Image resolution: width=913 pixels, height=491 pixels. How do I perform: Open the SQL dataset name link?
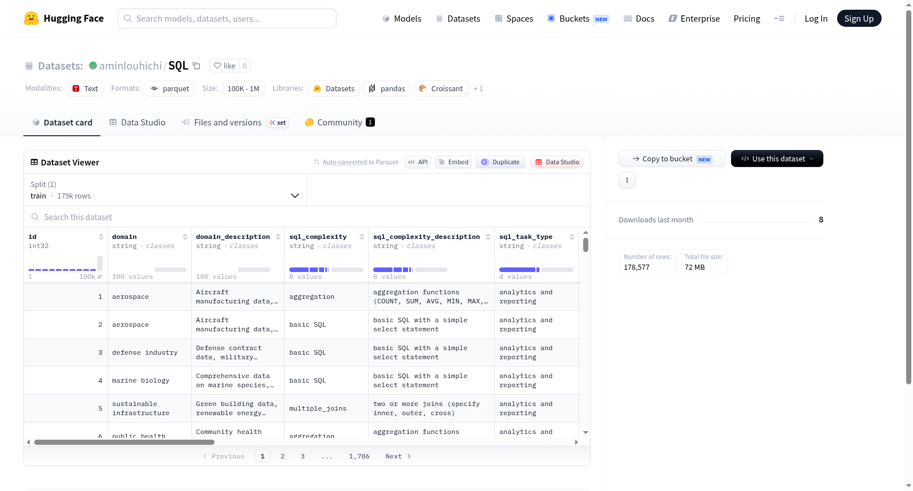[178, 66]
